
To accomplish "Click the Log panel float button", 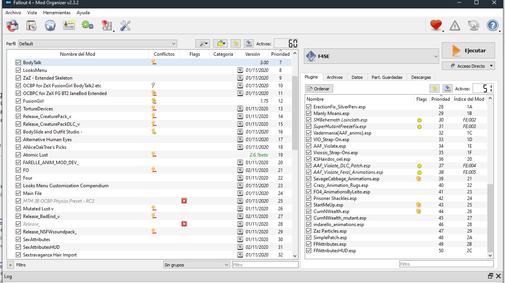I will point(490,276).
